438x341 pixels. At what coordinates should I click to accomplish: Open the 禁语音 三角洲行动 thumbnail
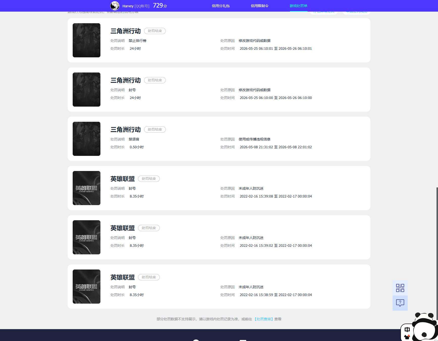point(87,139)
